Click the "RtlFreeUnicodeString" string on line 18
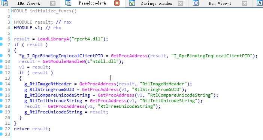Screen dimensions: 263x140 127,106
